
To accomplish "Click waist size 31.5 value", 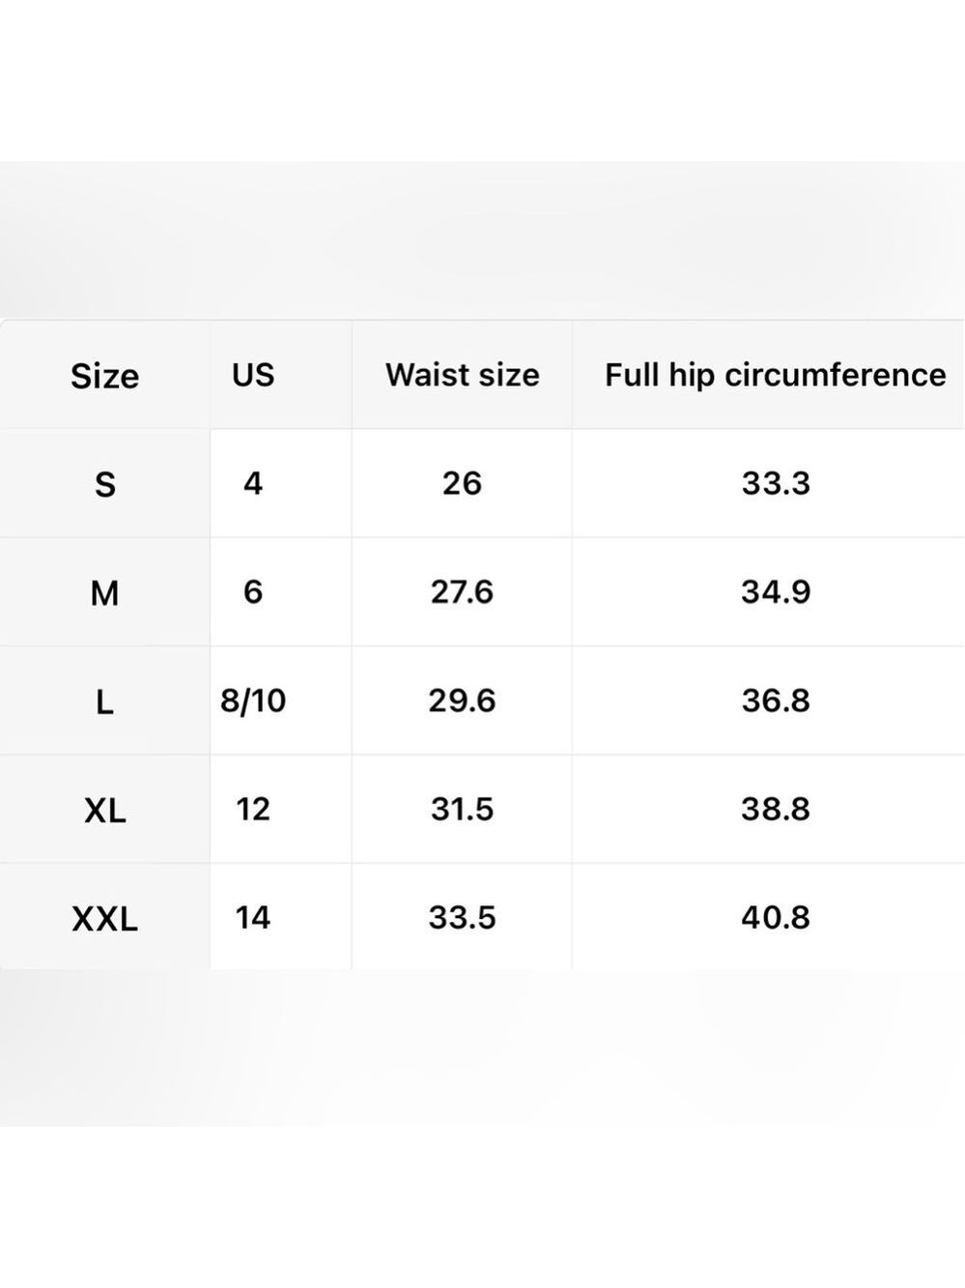I will [x=462, y=809].
